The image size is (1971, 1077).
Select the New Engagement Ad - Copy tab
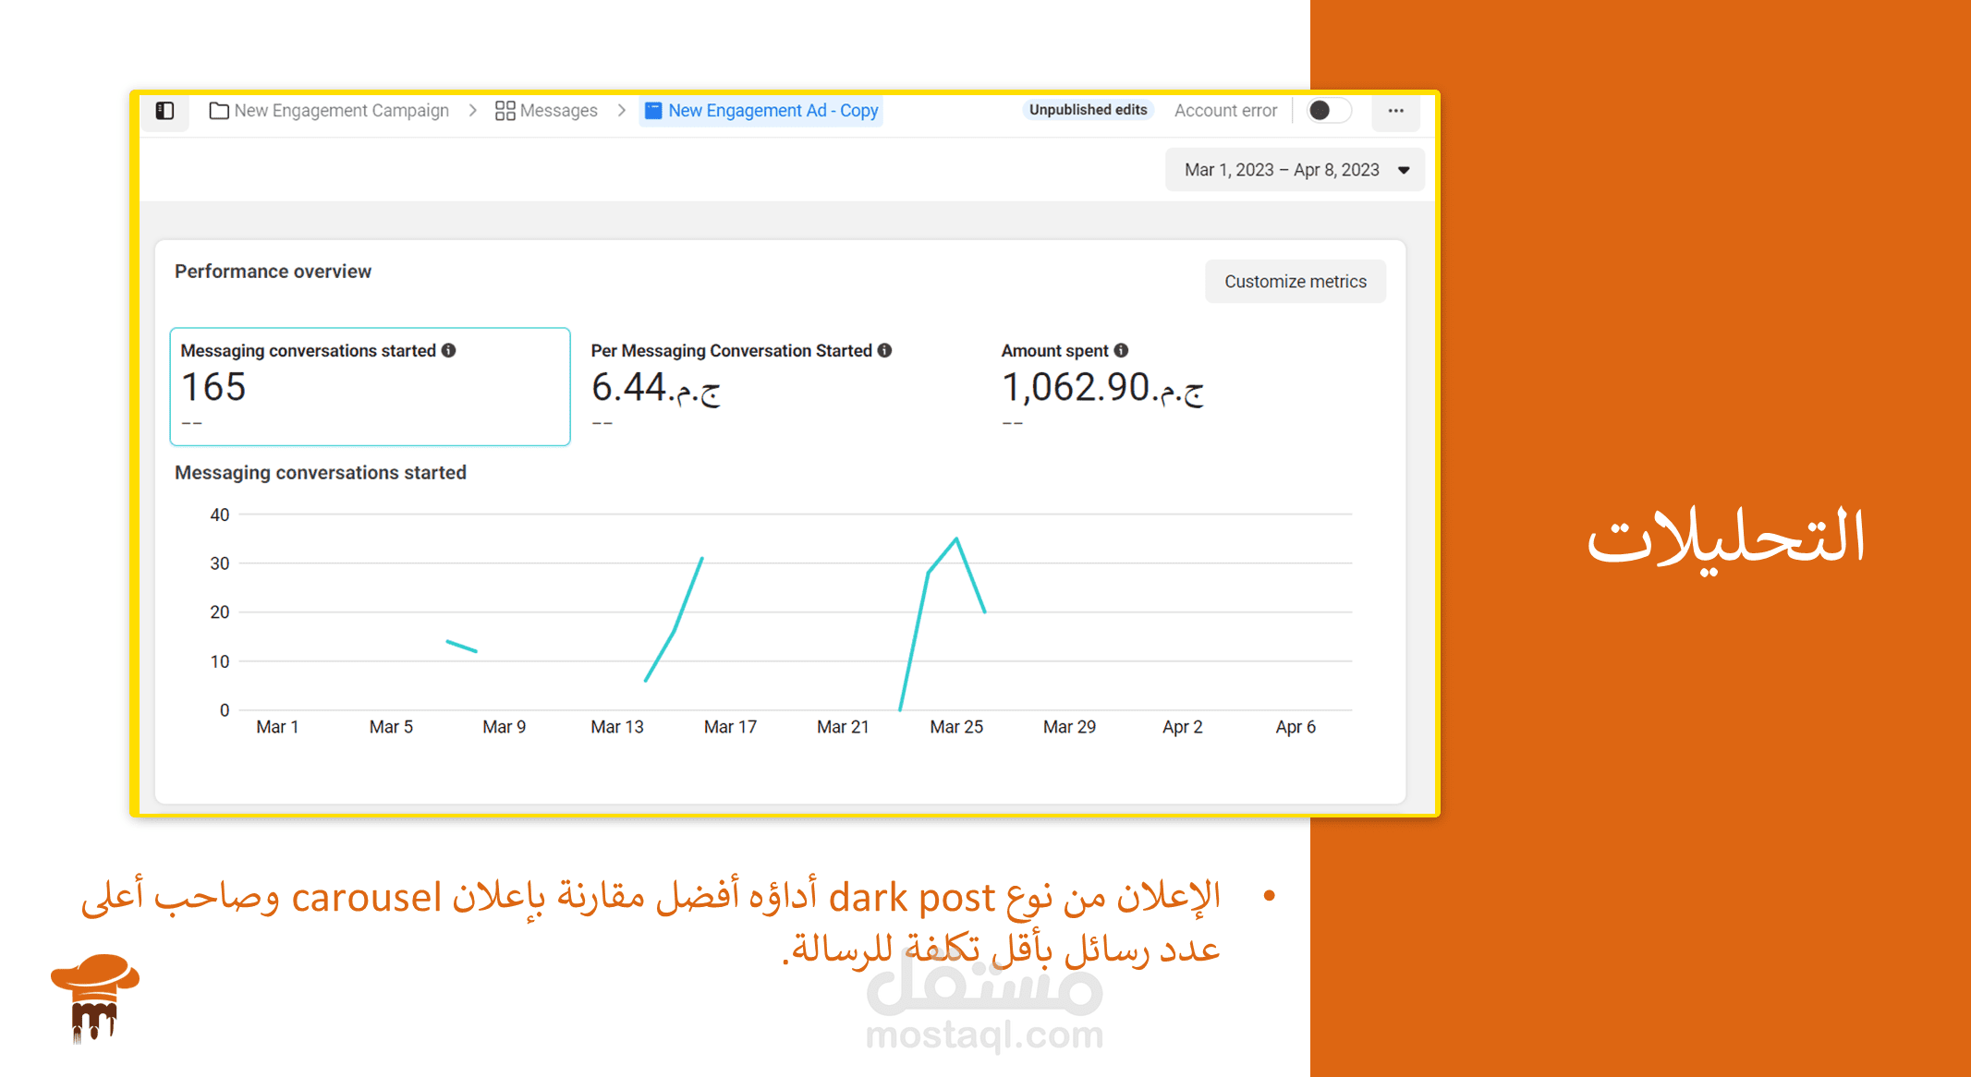[x=773, y=111]
